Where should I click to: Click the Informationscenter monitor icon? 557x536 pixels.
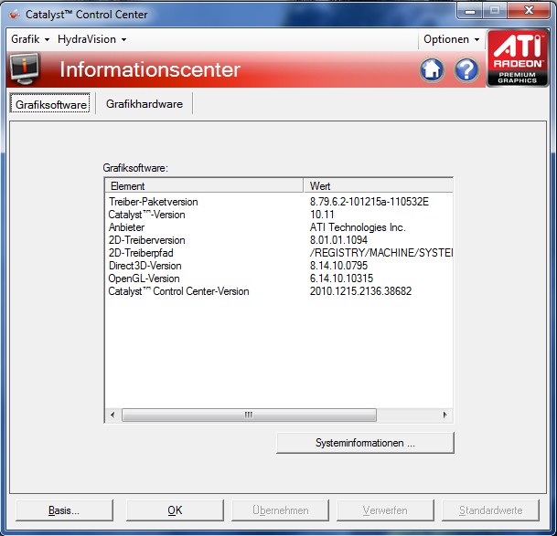click(x=25, y=68)
